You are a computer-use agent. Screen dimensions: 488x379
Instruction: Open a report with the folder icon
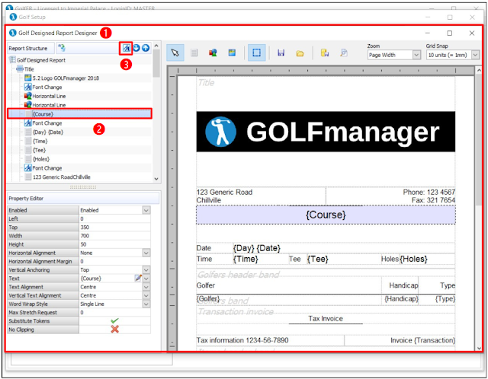click(x=300, y=53)
